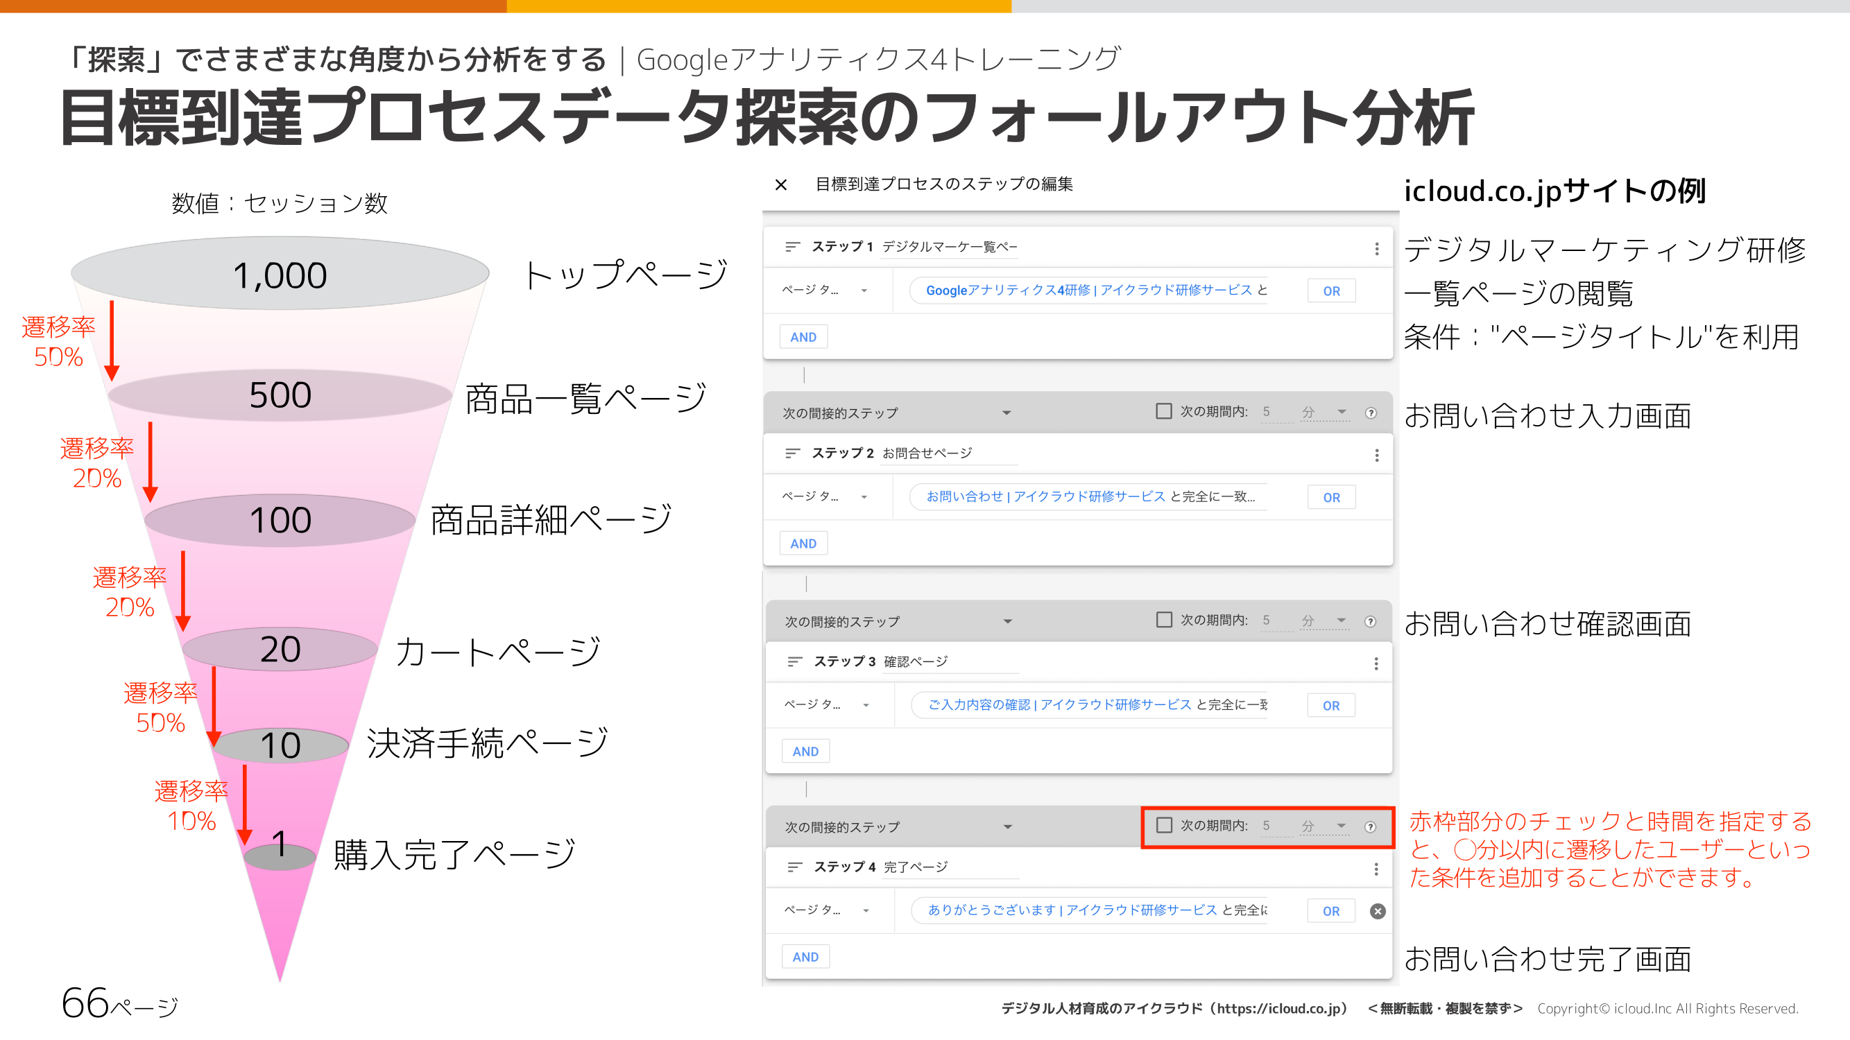Check 次の期間内 before ステップ 3
The width and height of the screenshot is (1850, 1040).
point(1163,620)
